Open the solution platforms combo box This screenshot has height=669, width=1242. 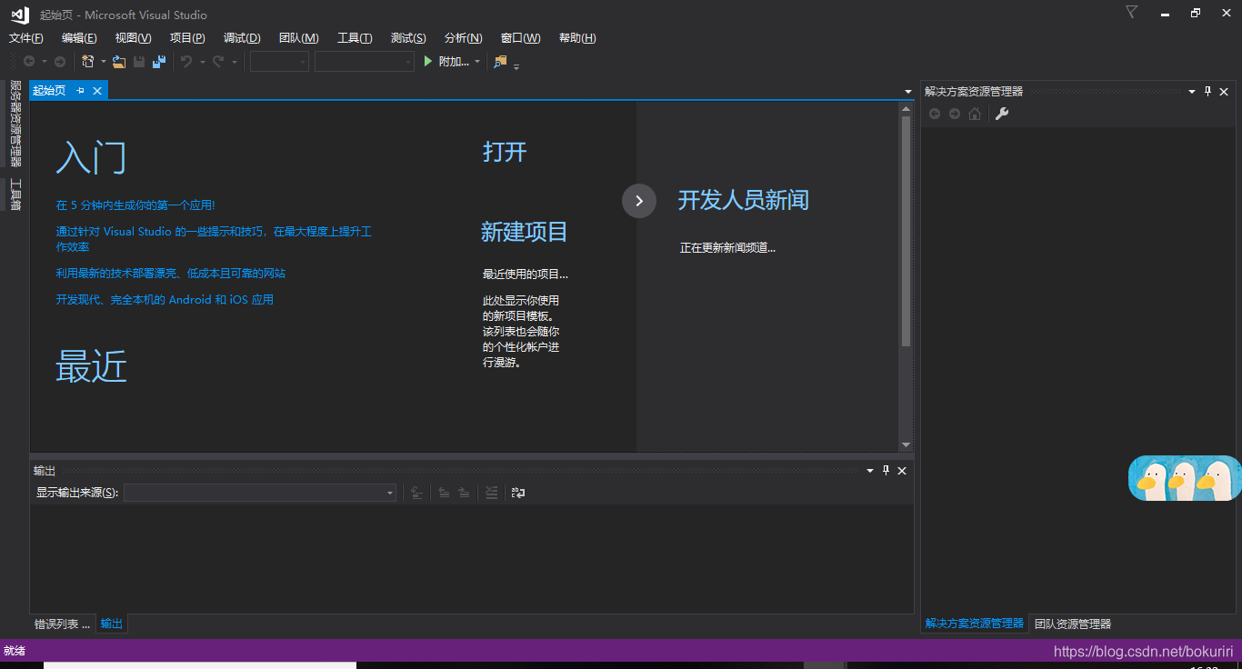coord(365,62)
